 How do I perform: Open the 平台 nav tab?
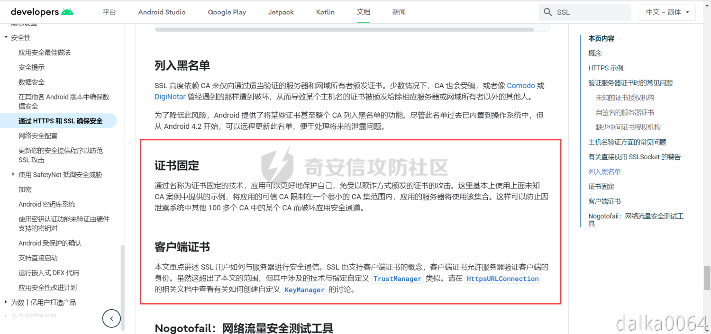(109, 12)
